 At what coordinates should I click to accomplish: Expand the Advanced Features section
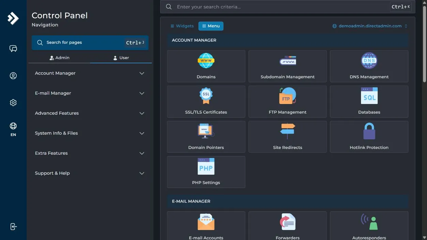90,113
